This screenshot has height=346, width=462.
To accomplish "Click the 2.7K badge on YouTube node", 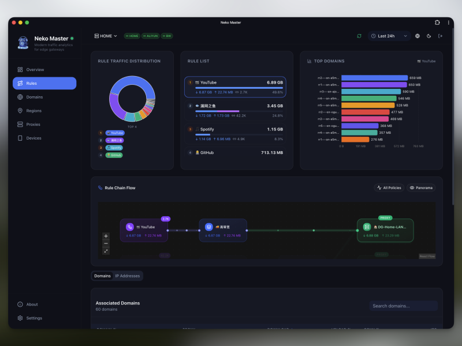I will click(x=166, y=219).
